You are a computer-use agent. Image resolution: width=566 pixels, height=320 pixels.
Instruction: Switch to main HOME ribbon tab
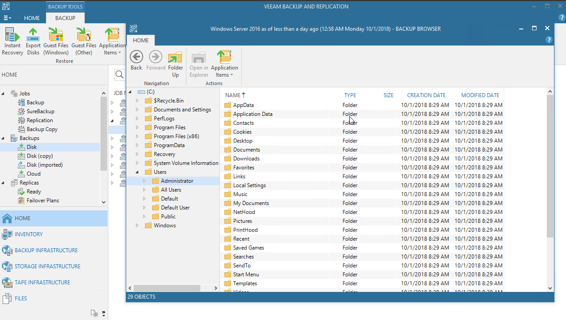32,18
